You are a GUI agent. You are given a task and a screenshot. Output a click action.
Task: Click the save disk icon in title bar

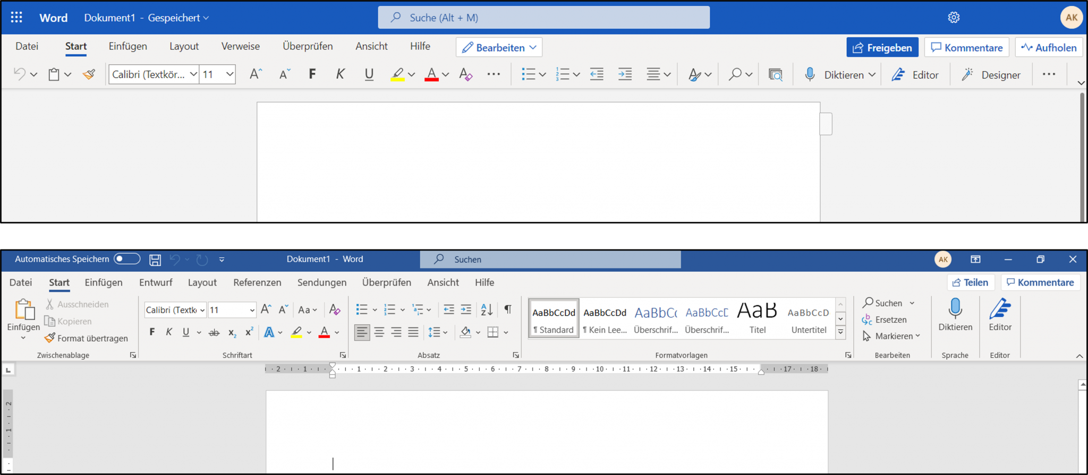pos(155,260)
